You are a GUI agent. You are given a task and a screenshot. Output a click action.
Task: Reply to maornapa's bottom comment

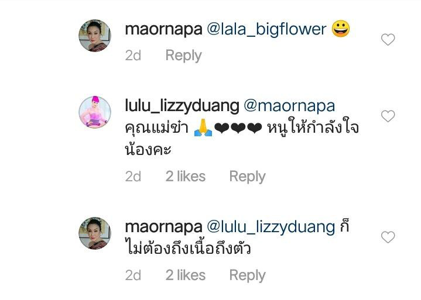(x=247, y=275)
